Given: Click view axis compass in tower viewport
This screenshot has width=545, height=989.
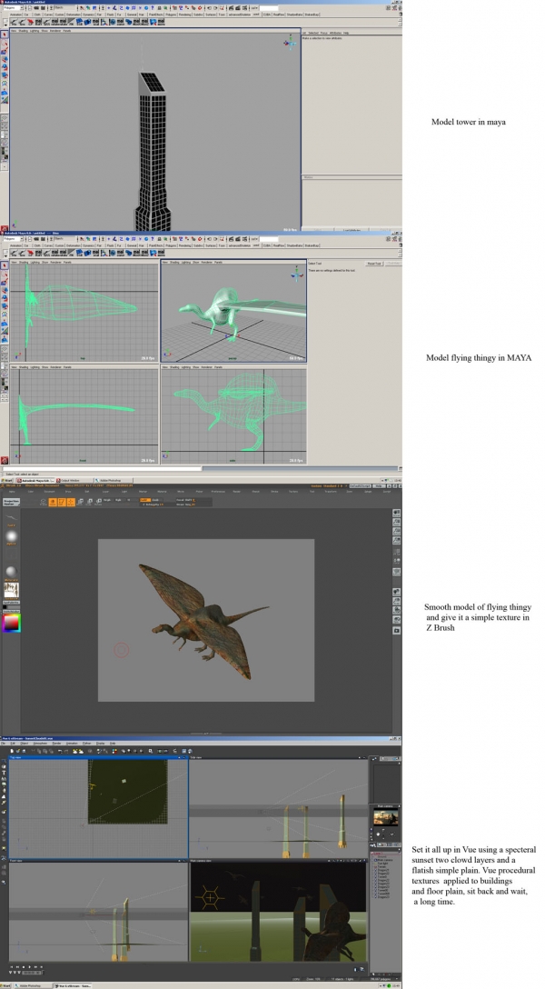Looking at the screenshot, I should coord(290,42).
